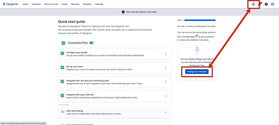Screen dimensions: 279x125
Task: Open the help question mark icon
Action: [266, 4]
